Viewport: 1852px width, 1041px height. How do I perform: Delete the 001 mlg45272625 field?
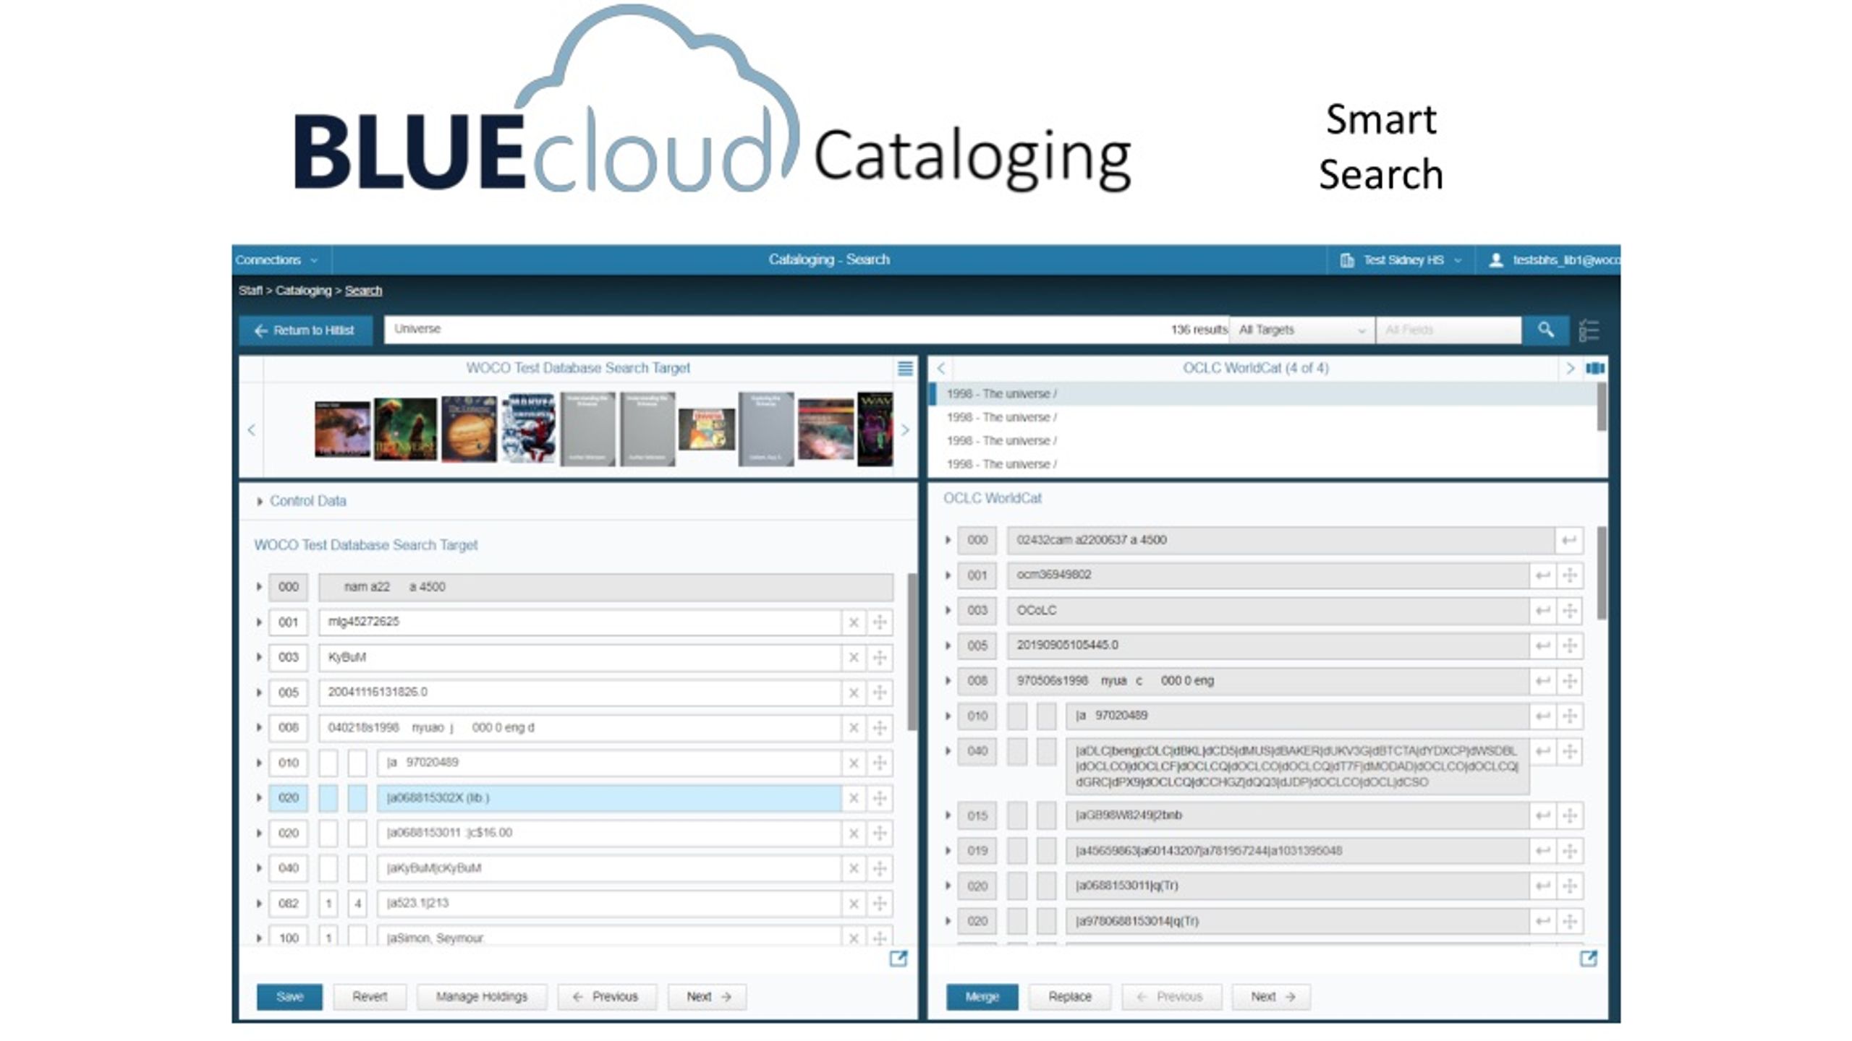click(x=854, y=622)
